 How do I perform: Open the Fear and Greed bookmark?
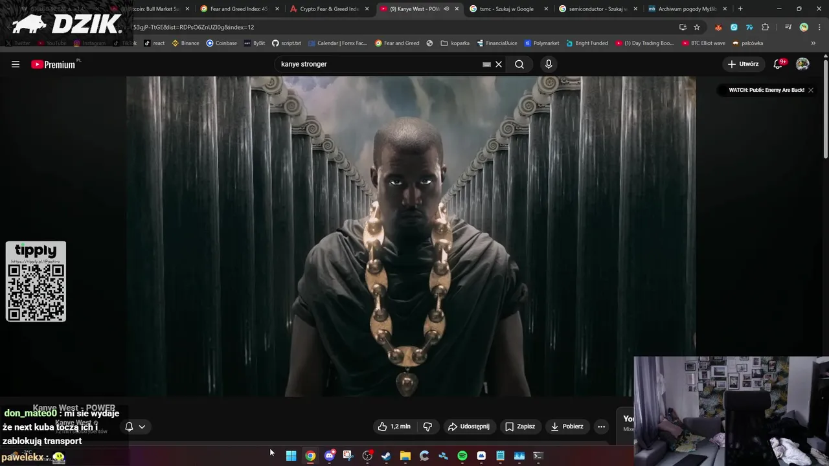tap(396, 43)
